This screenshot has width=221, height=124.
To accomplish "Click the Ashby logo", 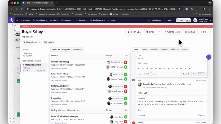I will click(x=11, y=20).
